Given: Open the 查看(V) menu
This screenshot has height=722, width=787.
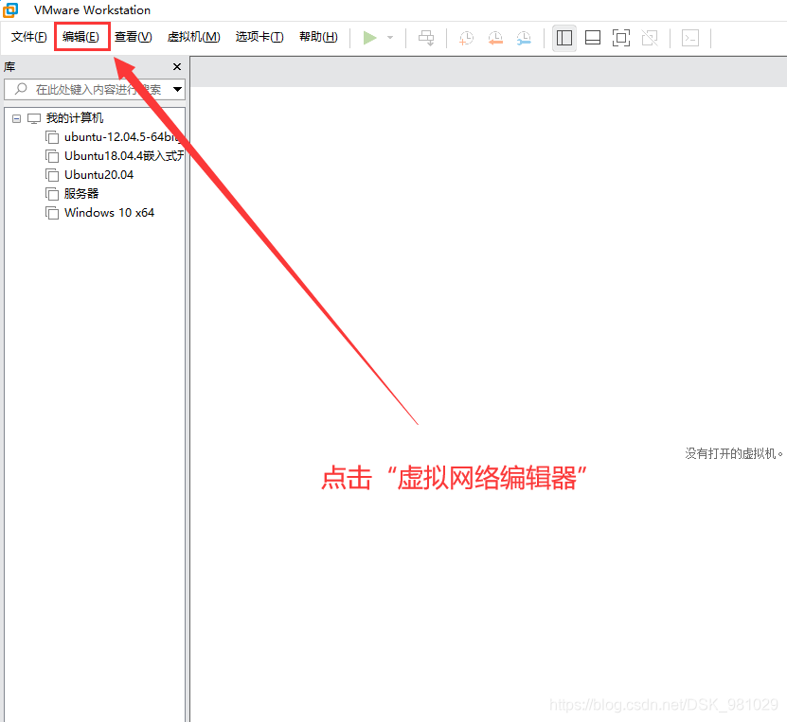Looking at the screenshot, I should click(x=133, y=37).
